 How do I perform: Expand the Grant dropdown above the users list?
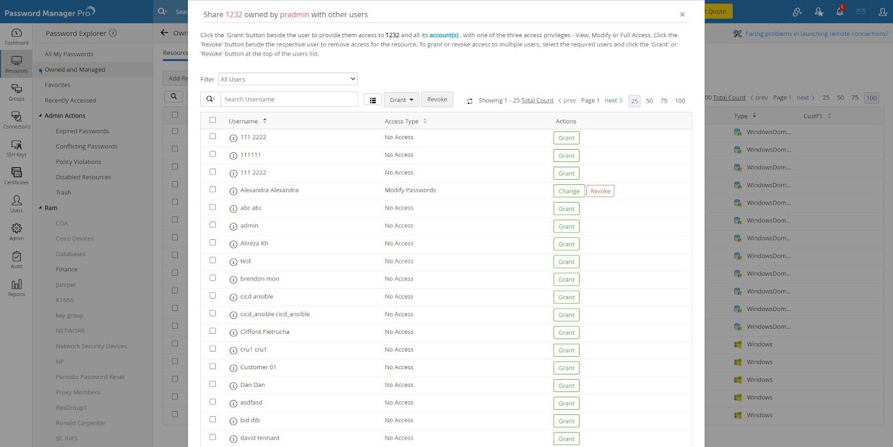pyautogui.click(x=401, y=100)
